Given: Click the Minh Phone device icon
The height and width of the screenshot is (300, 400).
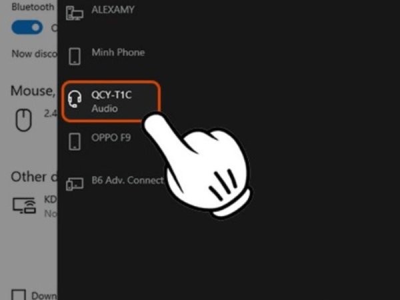Looking at the screenshot, I should click(x=75, y=56).
